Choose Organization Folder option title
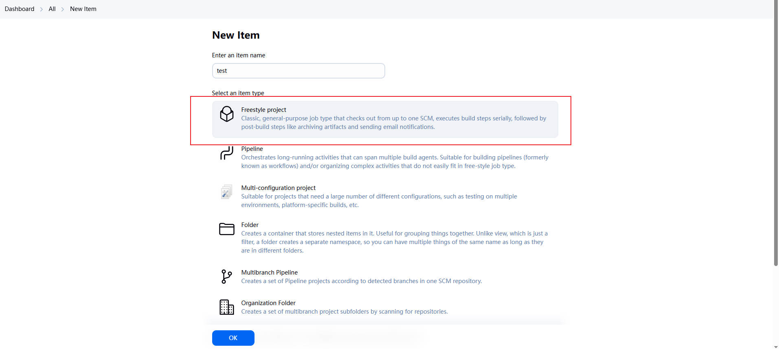779x349 pixels. (x=268, y=303)
